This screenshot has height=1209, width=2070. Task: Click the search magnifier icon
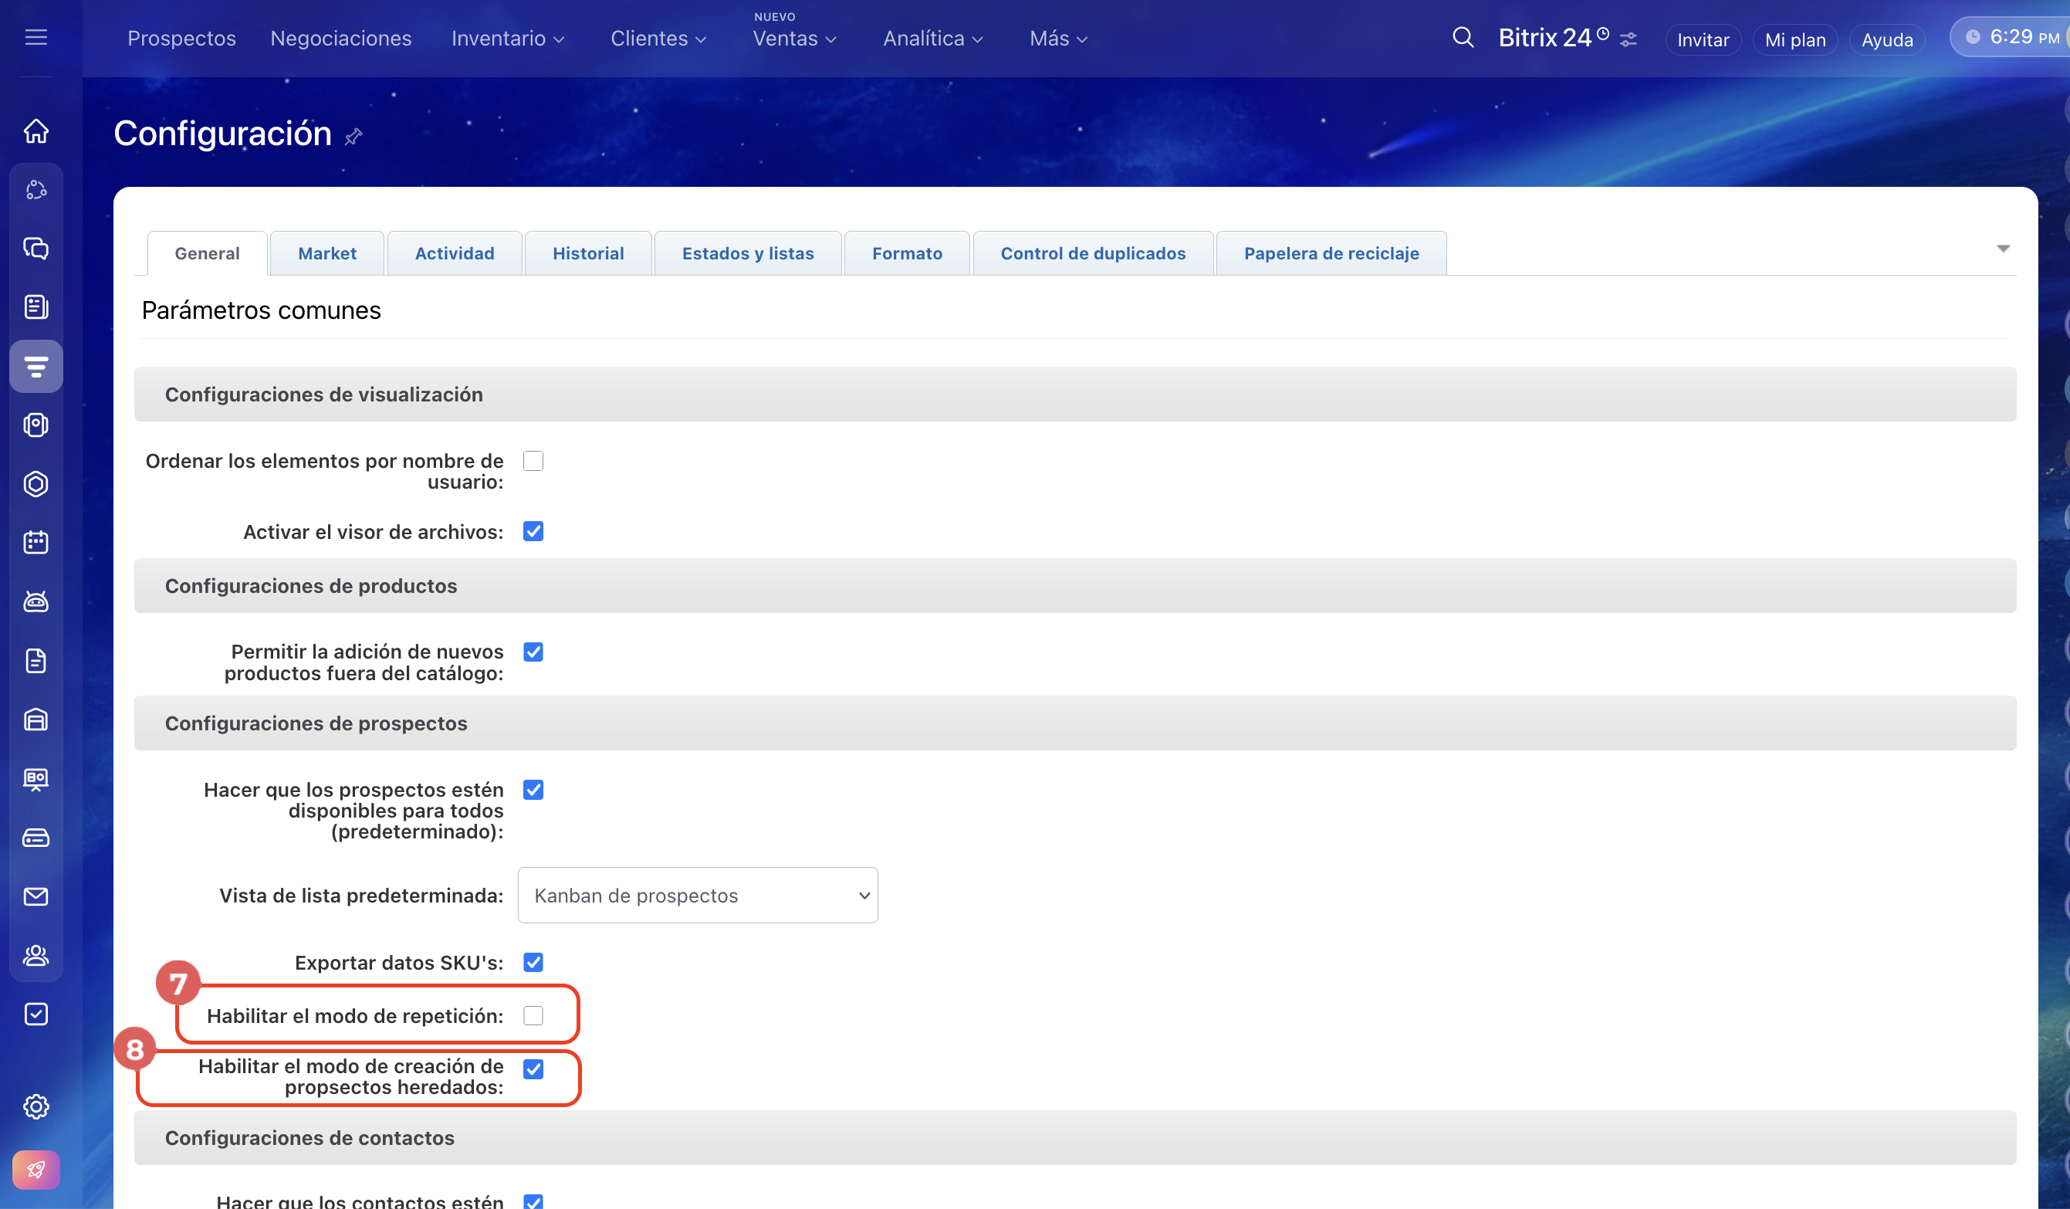pyautogui.click(x=1463, y=38)
